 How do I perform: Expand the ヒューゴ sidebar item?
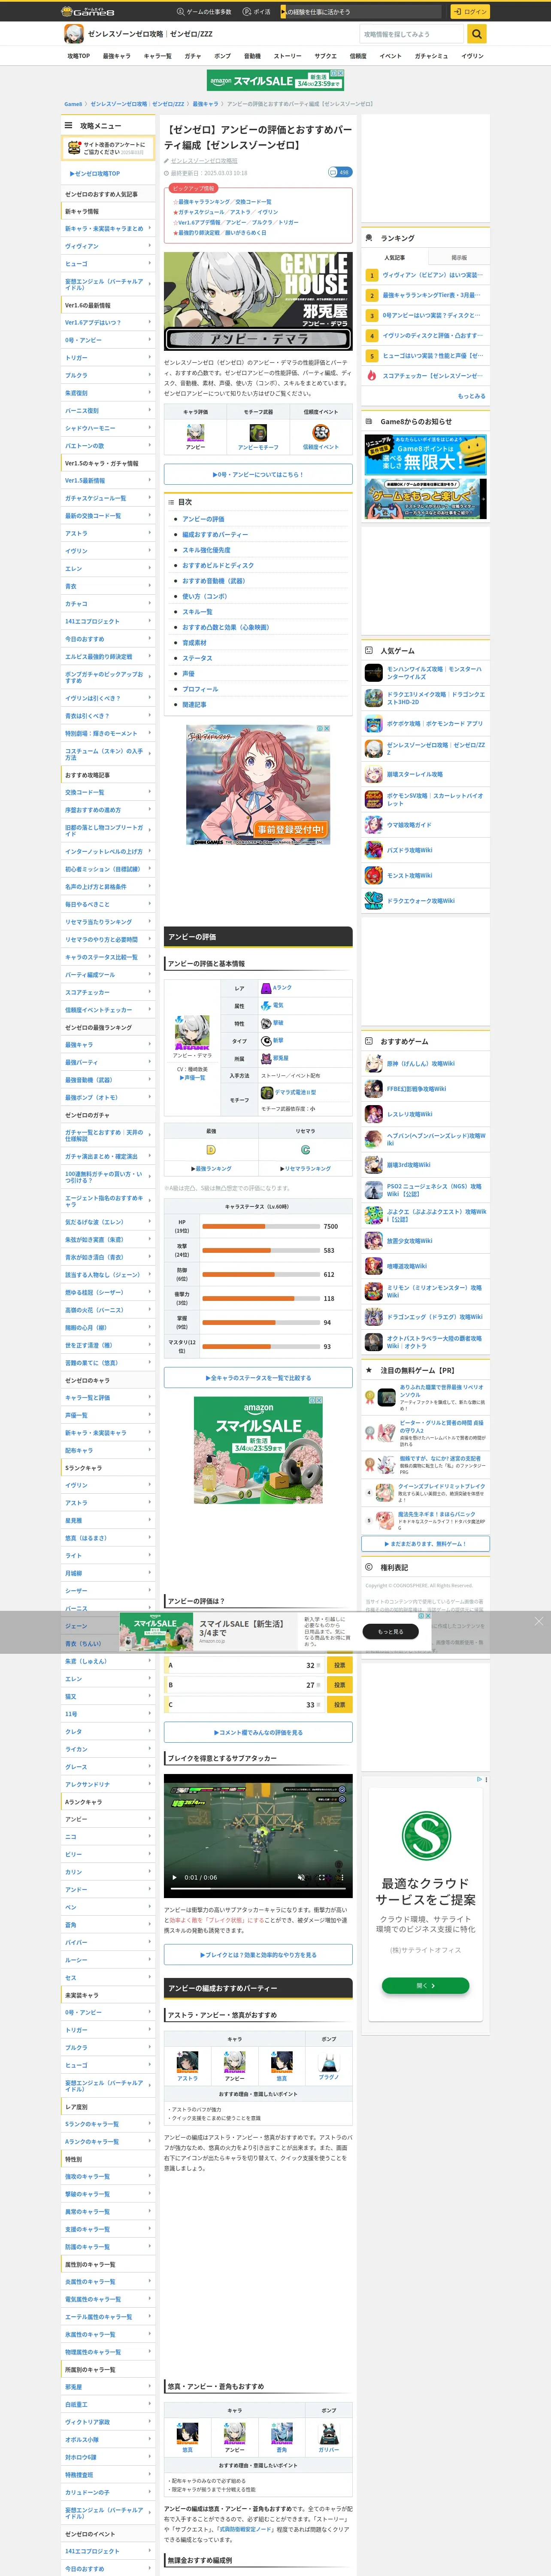tap(108, 264)
